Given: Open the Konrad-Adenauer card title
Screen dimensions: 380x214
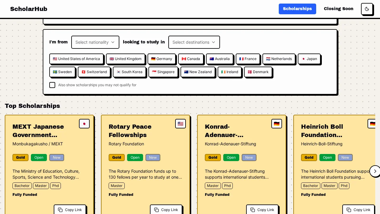Looking at the screenshot, I should (x=224, y=131).
